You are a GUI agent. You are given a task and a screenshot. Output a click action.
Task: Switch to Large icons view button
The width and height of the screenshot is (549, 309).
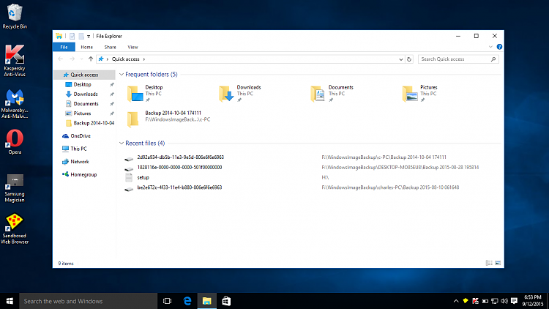coord(498,263)
